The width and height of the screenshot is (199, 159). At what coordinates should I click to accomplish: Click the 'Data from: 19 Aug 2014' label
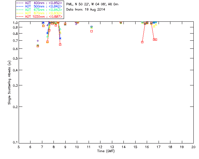[x=86, y=10]
